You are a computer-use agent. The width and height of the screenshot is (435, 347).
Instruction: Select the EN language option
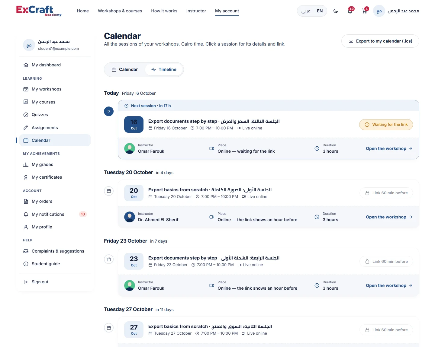[320, 11]
